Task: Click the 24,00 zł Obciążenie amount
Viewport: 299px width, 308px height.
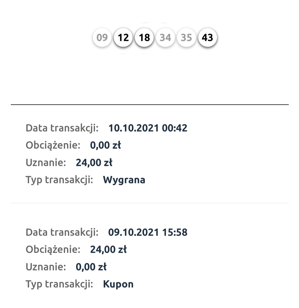Action: tap(108, 249)
